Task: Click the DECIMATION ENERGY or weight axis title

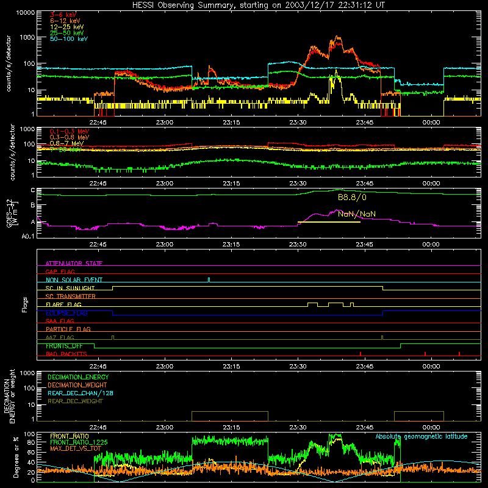Action: pyautogui.click(x=10, y=396)
